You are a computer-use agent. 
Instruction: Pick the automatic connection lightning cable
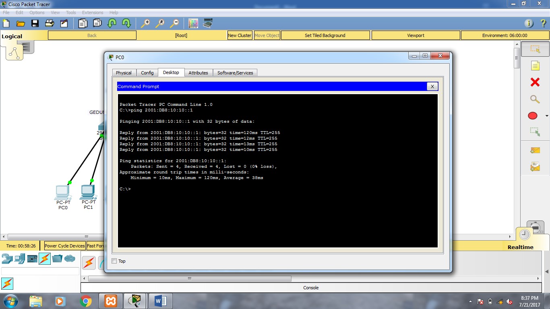point(89,263)
